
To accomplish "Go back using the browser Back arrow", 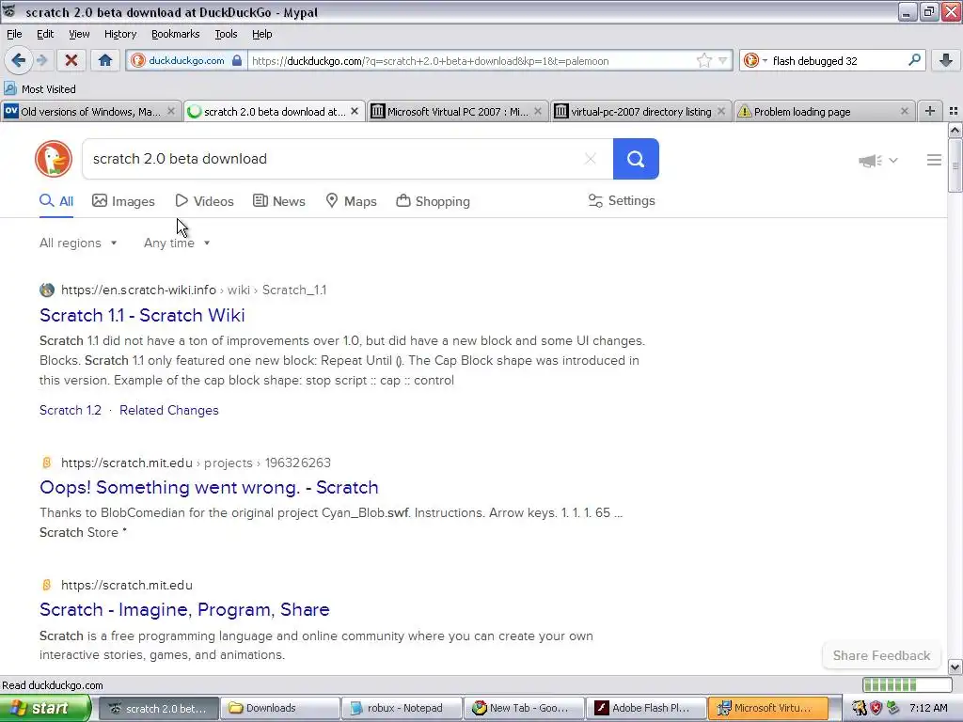I will (x=18, y=60).
